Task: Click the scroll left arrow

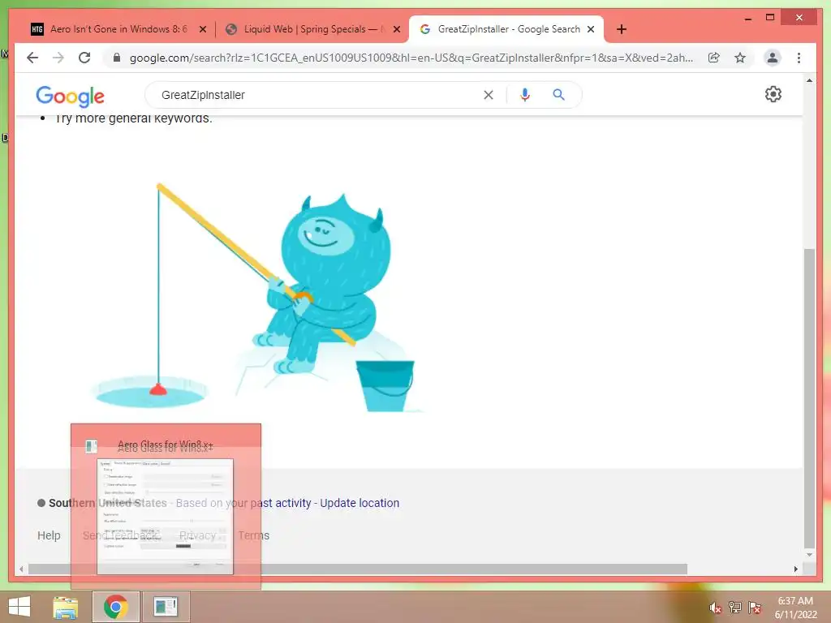Action: [21, 569]
